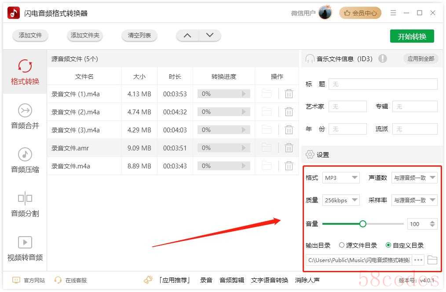Click the trash icon for 录音文件 (3).m4a
This screenshot has width=446, height=292.
click(289, 130)
